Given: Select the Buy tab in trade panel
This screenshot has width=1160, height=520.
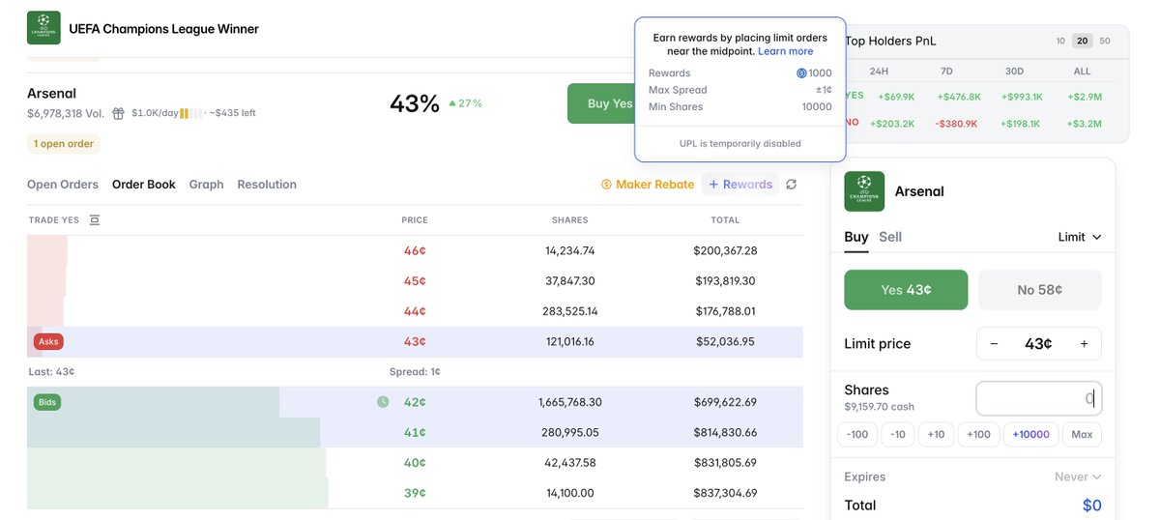Looking at the screenshot, I should [x=856, y=237].
